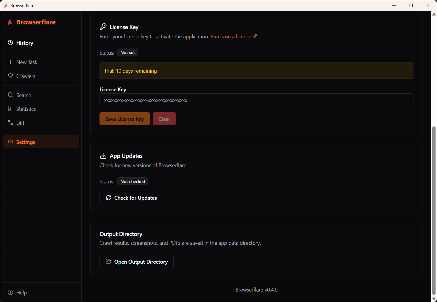Click the red Clear button

point(164,119)
